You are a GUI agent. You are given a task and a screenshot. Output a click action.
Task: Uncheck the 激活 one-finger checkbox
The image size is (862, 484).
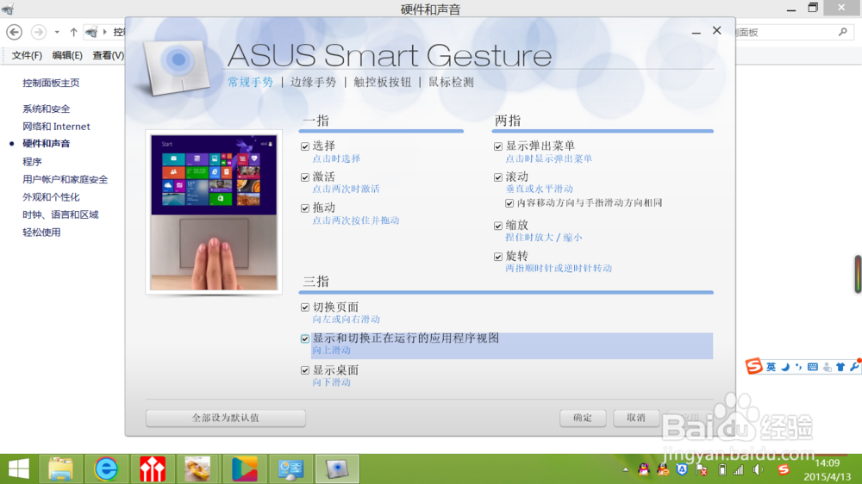tap(305, 177)
